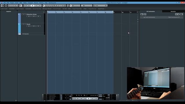The image size is (185, 104).
Task: Click Rewind on the transport panel
Action: 78,99
